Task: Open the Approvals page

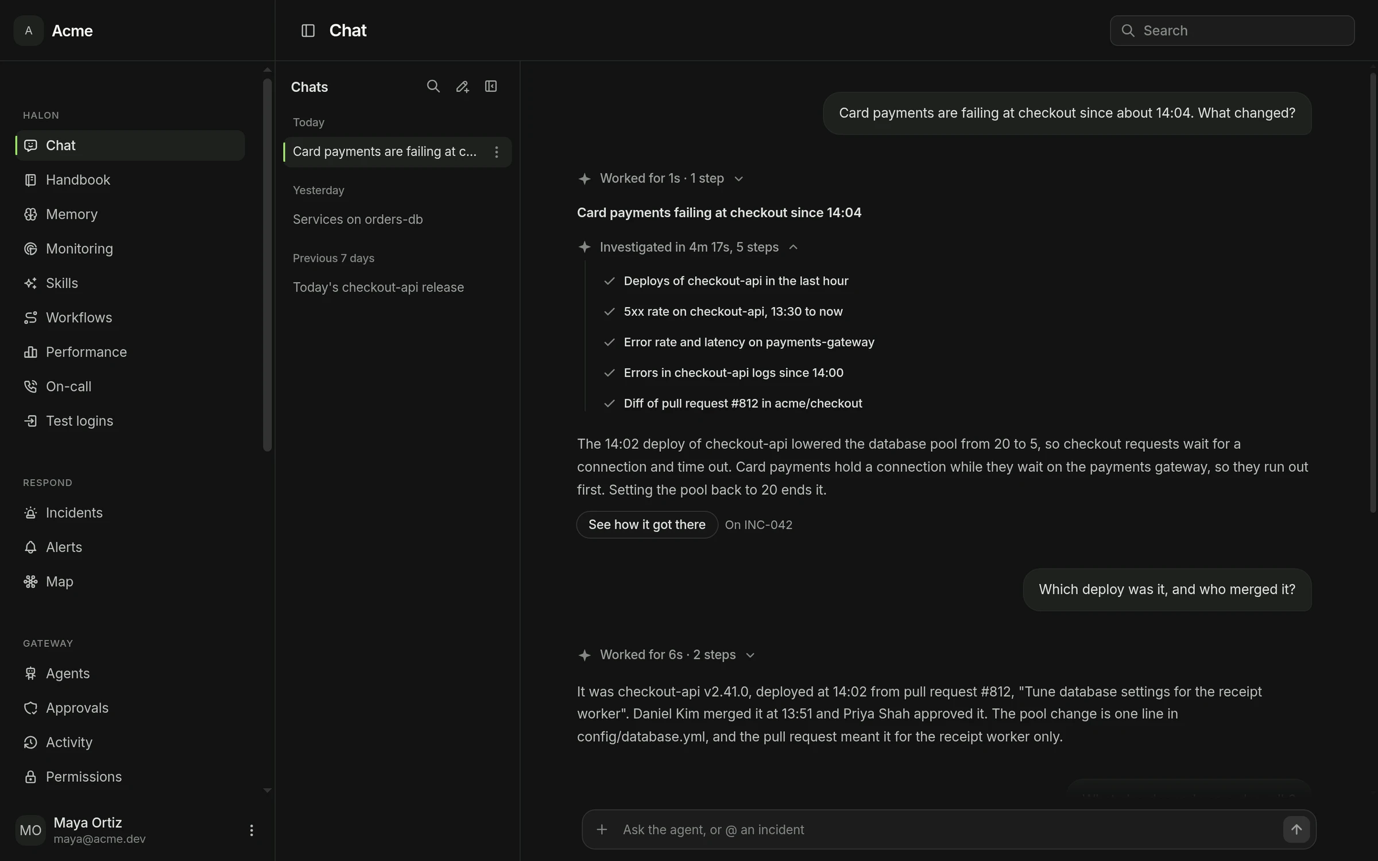Action: [130, 708]
